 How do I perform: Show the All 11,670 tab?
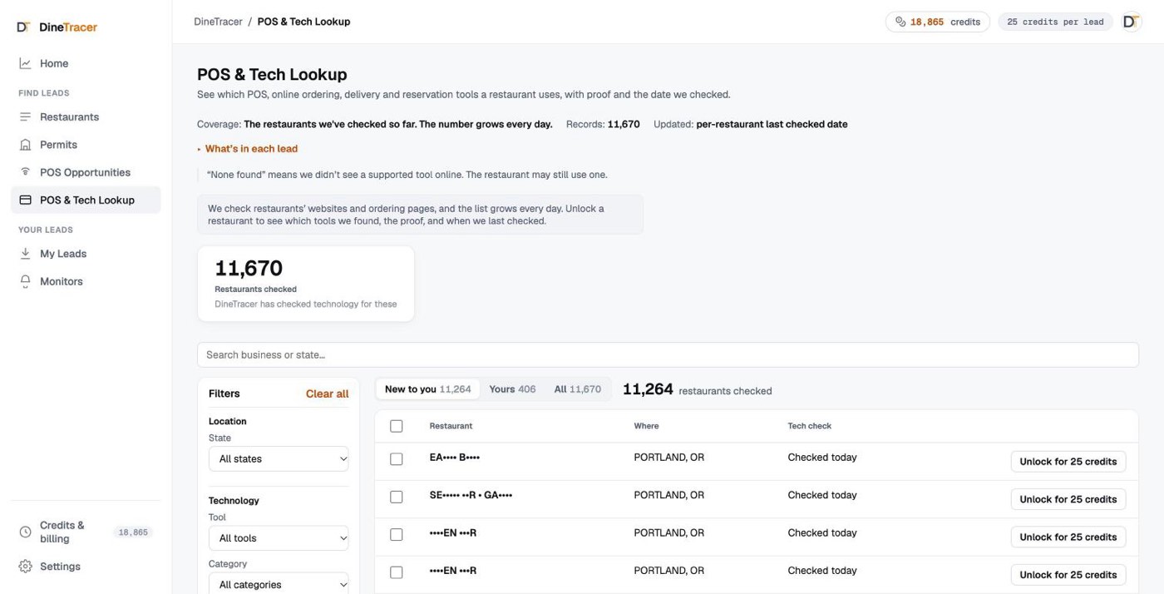click(578, 389)
